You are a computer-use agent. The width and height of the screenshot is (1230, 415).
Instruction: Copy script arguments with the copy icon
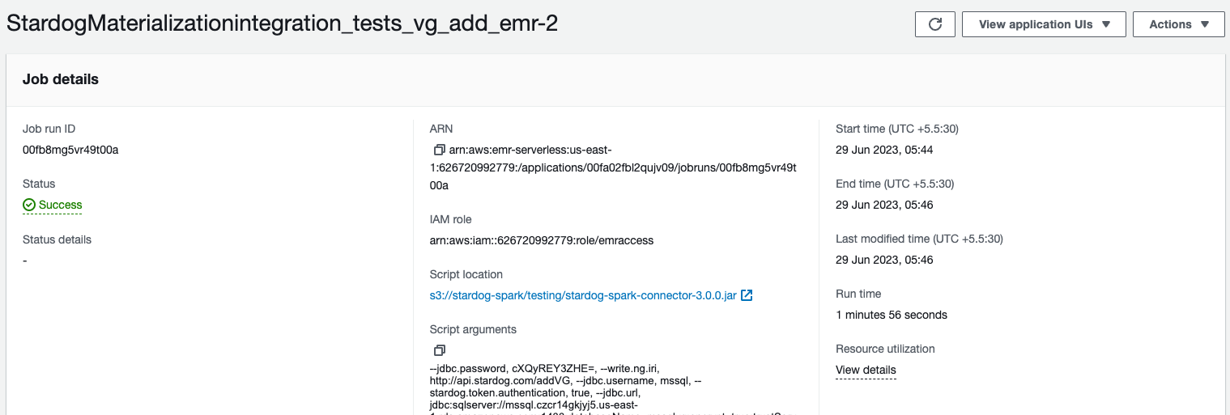[x=439, y=350]
